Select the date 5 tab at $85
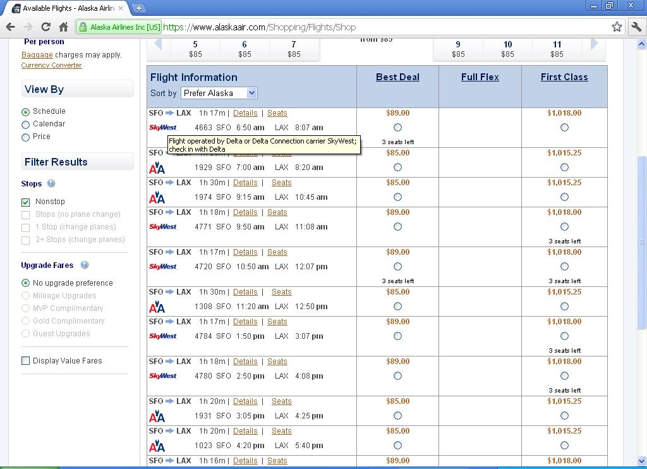 coord(196,49)
